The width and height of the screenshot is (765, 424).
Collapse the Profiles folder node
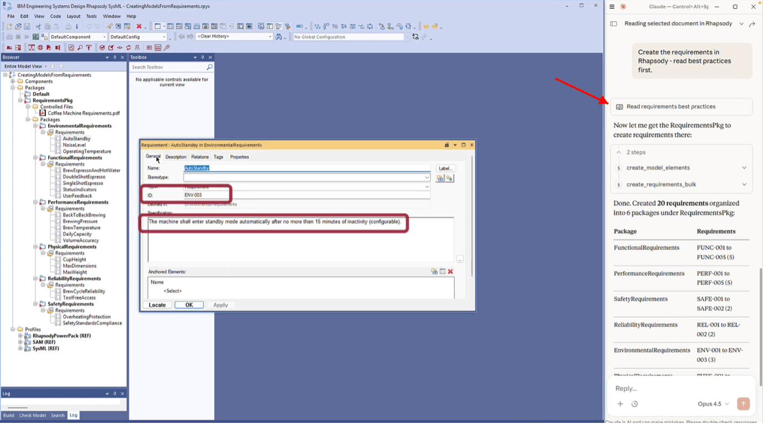13,329
